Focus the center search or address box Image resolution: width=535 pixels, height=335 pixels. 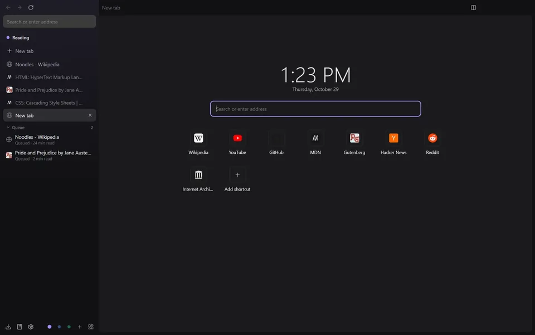pos(315,109)
